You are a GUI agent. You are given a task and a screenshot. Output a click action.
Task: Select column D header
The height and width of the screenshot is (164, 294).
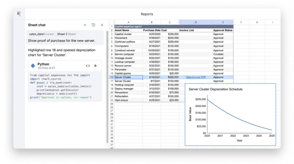tap(196, 22)
